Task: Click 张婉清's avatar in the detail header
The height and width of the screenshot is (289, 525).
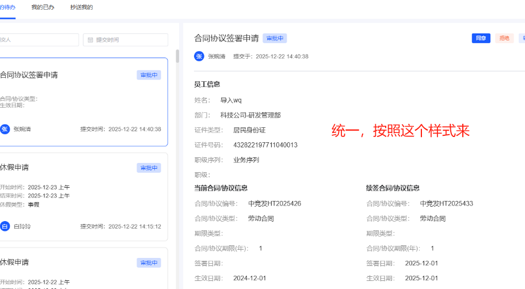Action: pos(199,56)
